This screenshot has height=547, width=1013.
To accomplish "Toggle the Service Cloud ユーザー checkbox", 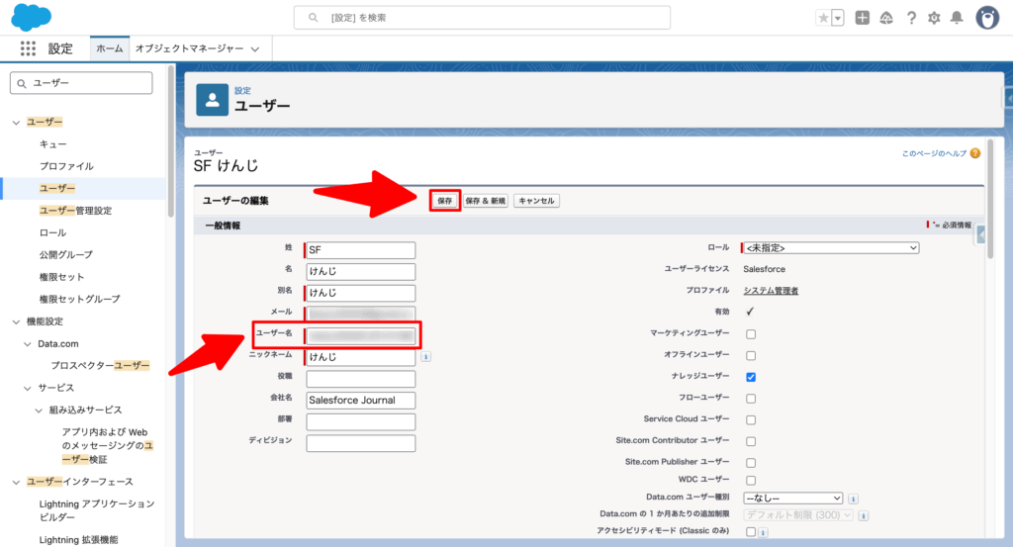I will coord(751,419).
